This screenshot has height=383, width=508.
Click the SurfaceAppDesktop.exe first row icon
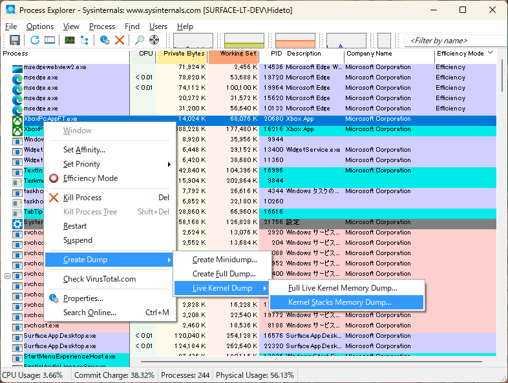tap(17, 338)
